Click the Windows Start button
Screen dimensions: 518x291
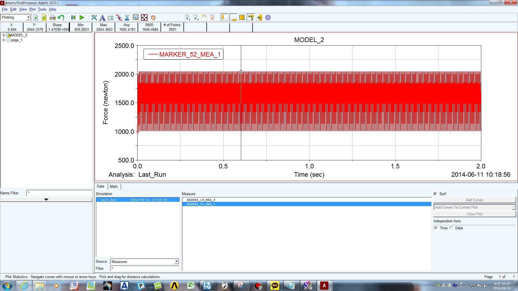(x=7, y=286)
